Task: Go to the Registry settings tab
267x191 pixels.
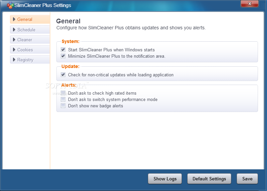Action: [x=30, y=60]
